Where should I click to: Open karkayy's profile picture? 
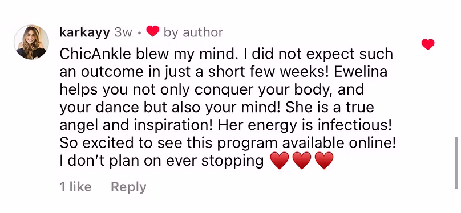tap(31, 42)
